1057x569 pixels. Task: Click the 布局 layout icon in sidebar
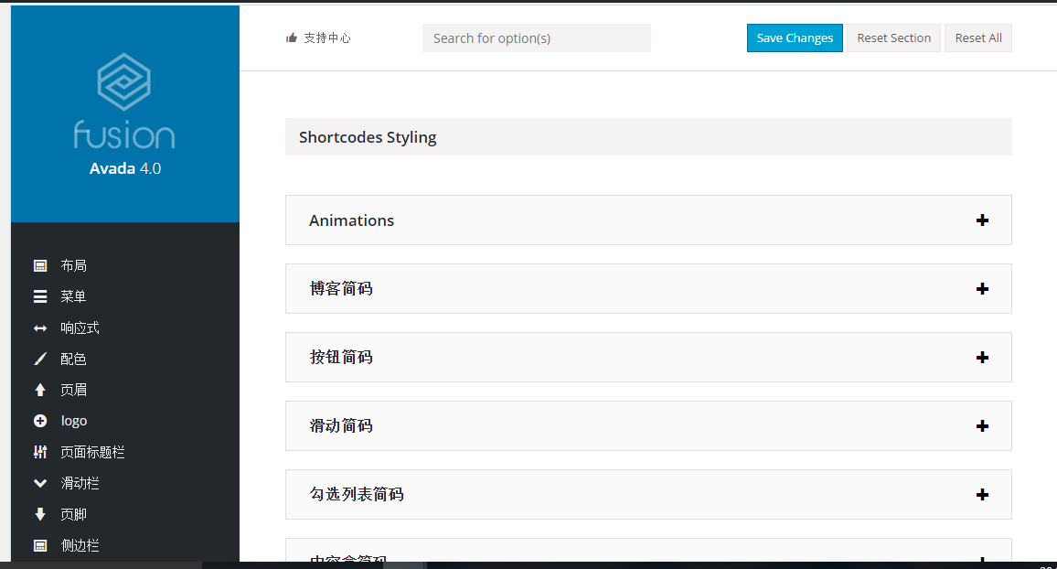[40, 266]
